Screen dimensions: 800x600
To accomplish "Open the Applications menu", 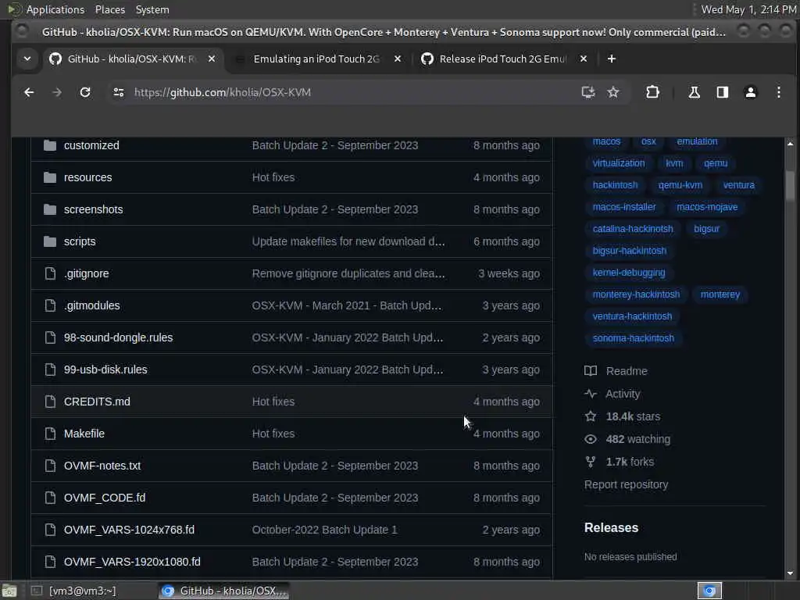I will point(55,9).
